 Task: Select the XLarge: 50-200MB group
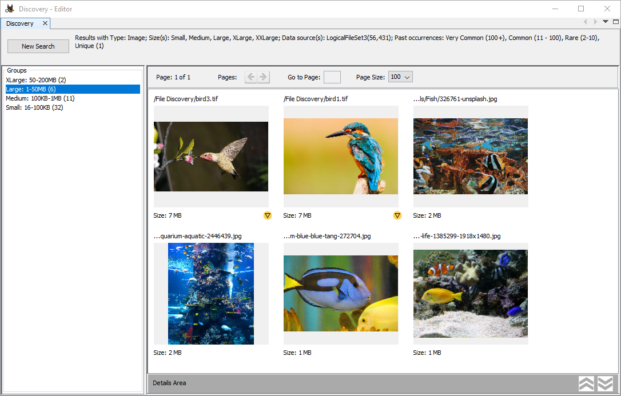click(36, 80)
